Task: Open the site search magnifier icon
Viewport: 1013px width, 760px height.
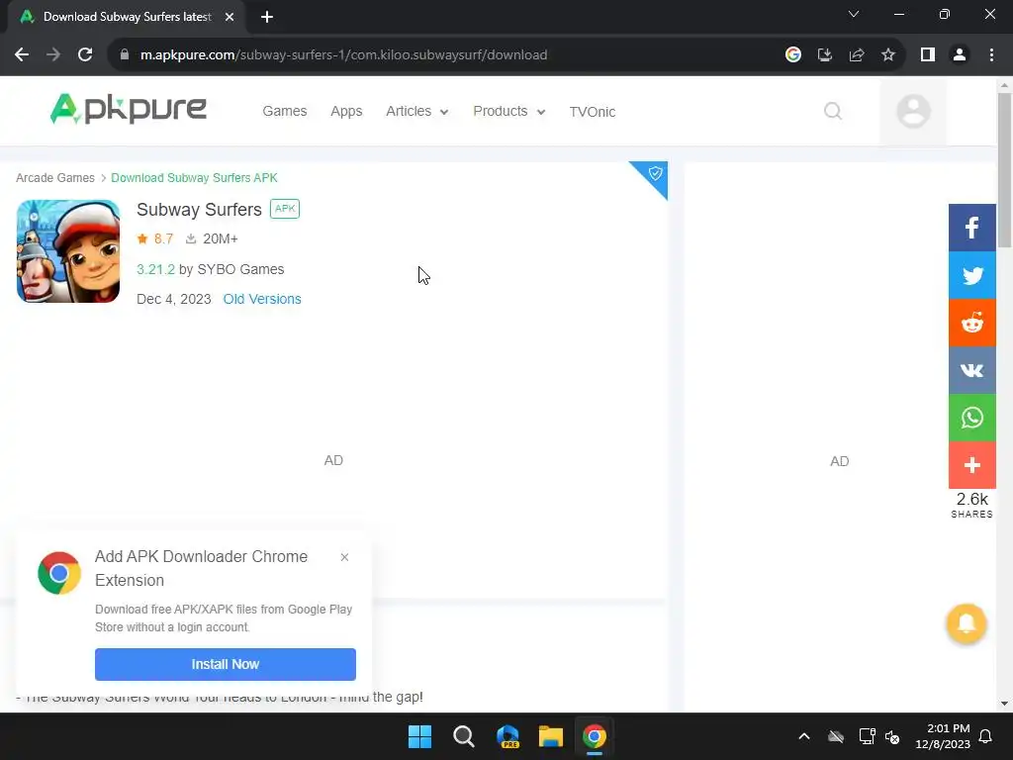Action: [833, 111]
